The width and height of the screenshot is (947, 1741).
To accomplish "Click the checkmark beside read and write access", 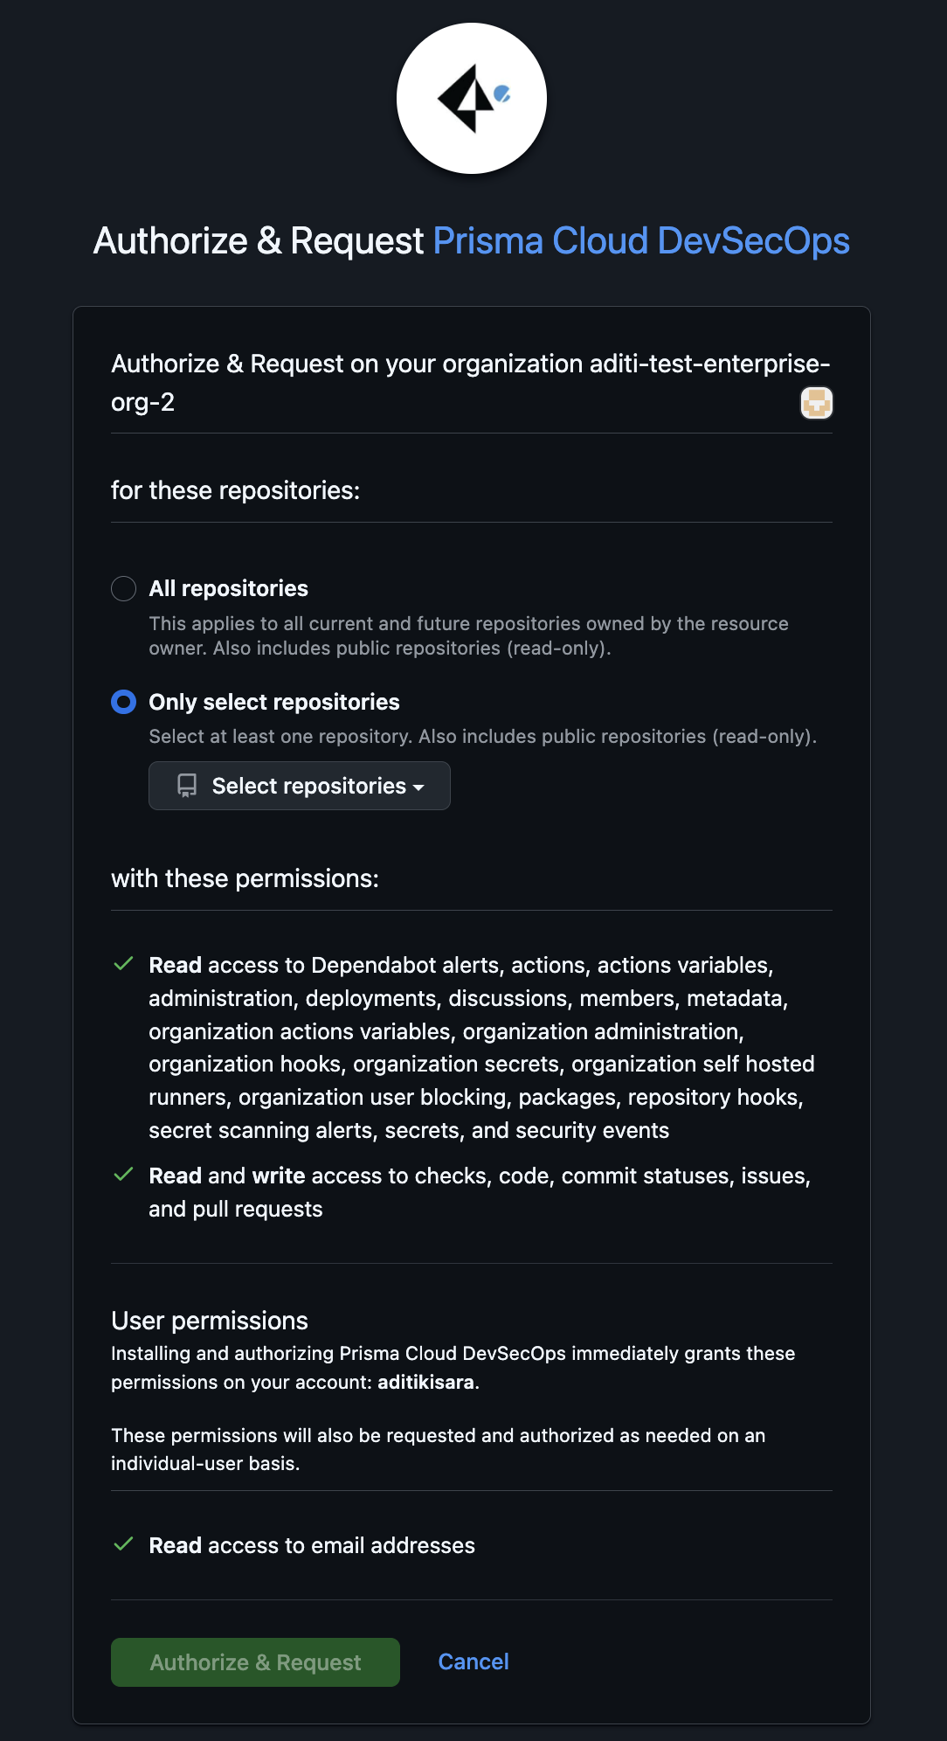I will 123,1175.
